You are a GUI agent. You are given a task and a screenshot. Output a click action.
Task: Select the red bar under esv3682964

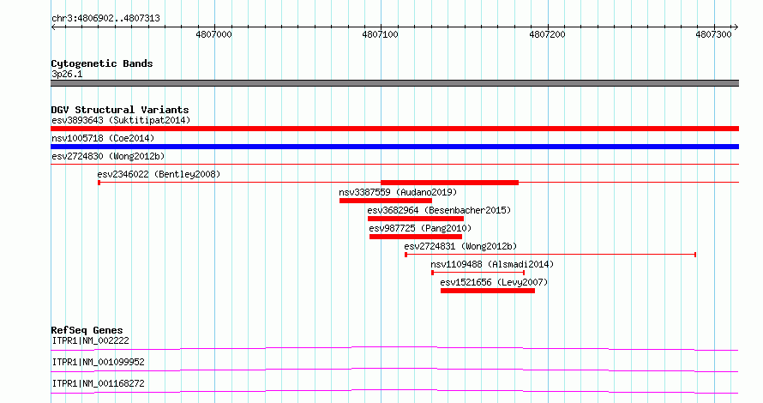click(416, 219)
